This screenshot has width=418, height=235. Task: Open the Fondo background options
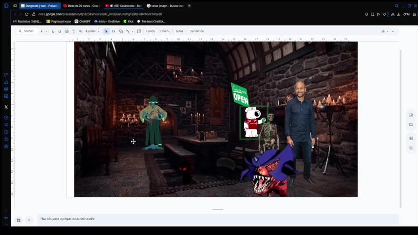[150, 31]
